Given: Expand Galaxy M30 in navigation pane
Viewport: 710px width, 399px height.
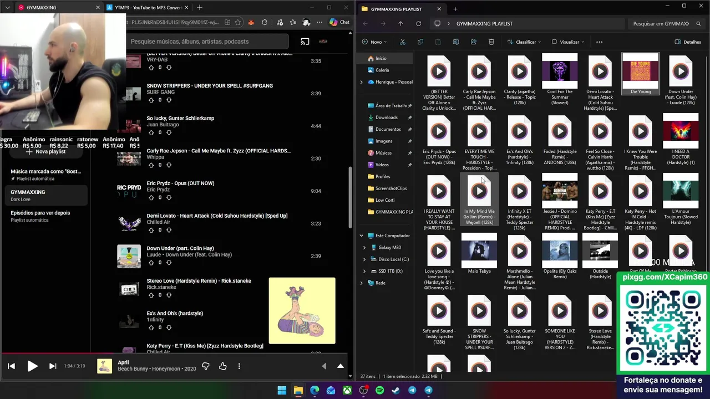Looking at the screenshot, I should coord(364,248).
